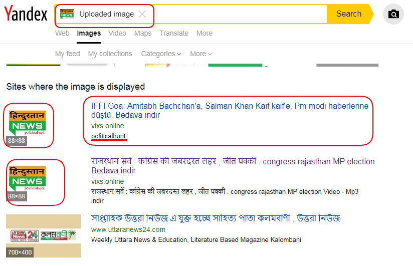
Task: Switch to the Video tab
Action: tap(117, 33)
